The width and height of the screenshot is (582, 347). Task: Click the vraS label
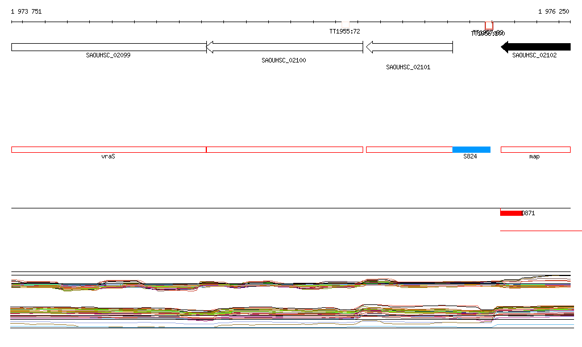(x=108, y=156)
